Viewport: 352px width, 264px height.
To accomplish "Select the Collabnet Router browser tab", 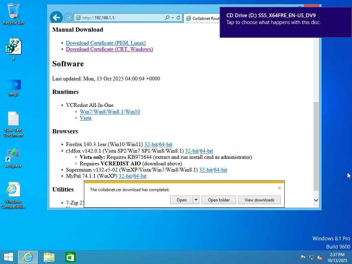I will pos(202,18).
